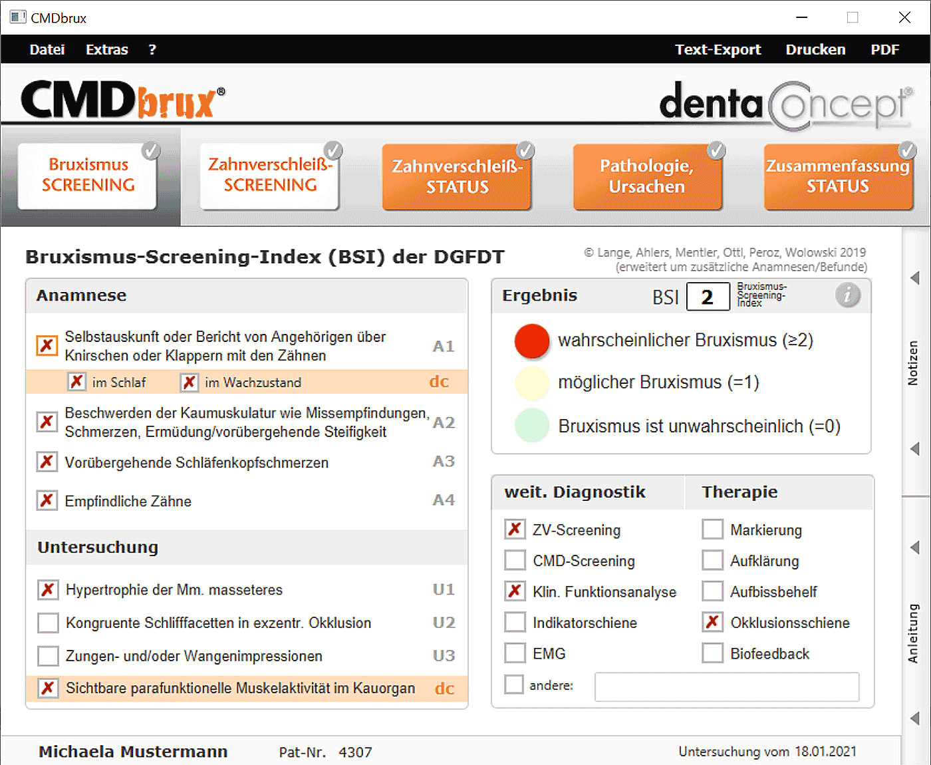Check the Biofeedback checkbox
This screenshot has width=931, height=765.
pos(713,653)
